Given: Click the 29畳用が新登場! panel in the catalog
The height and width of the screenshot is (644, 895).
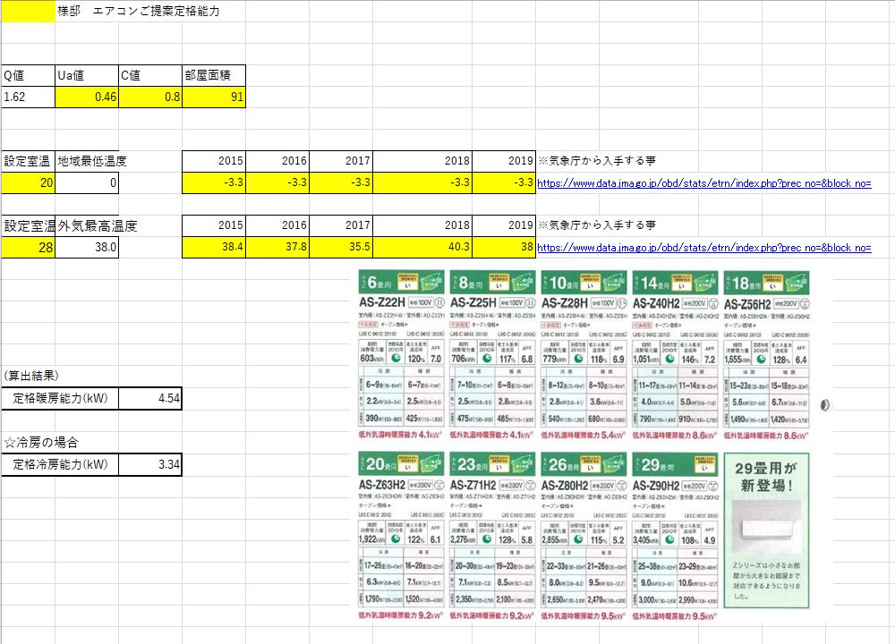Looking at the screenshot, I should pos(767,530).
